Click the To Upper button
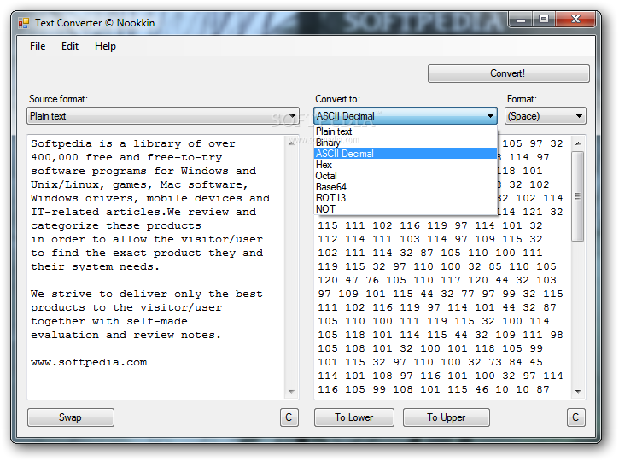The image size is (619, 461). tap(446, 417)
